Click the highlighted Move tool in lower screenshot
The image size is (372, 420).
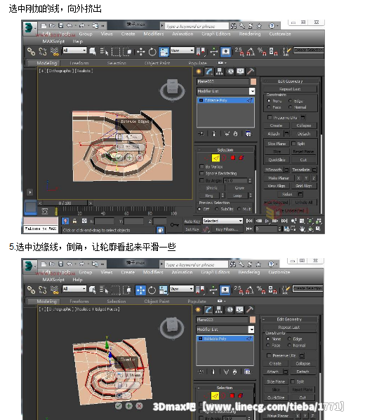140,290
